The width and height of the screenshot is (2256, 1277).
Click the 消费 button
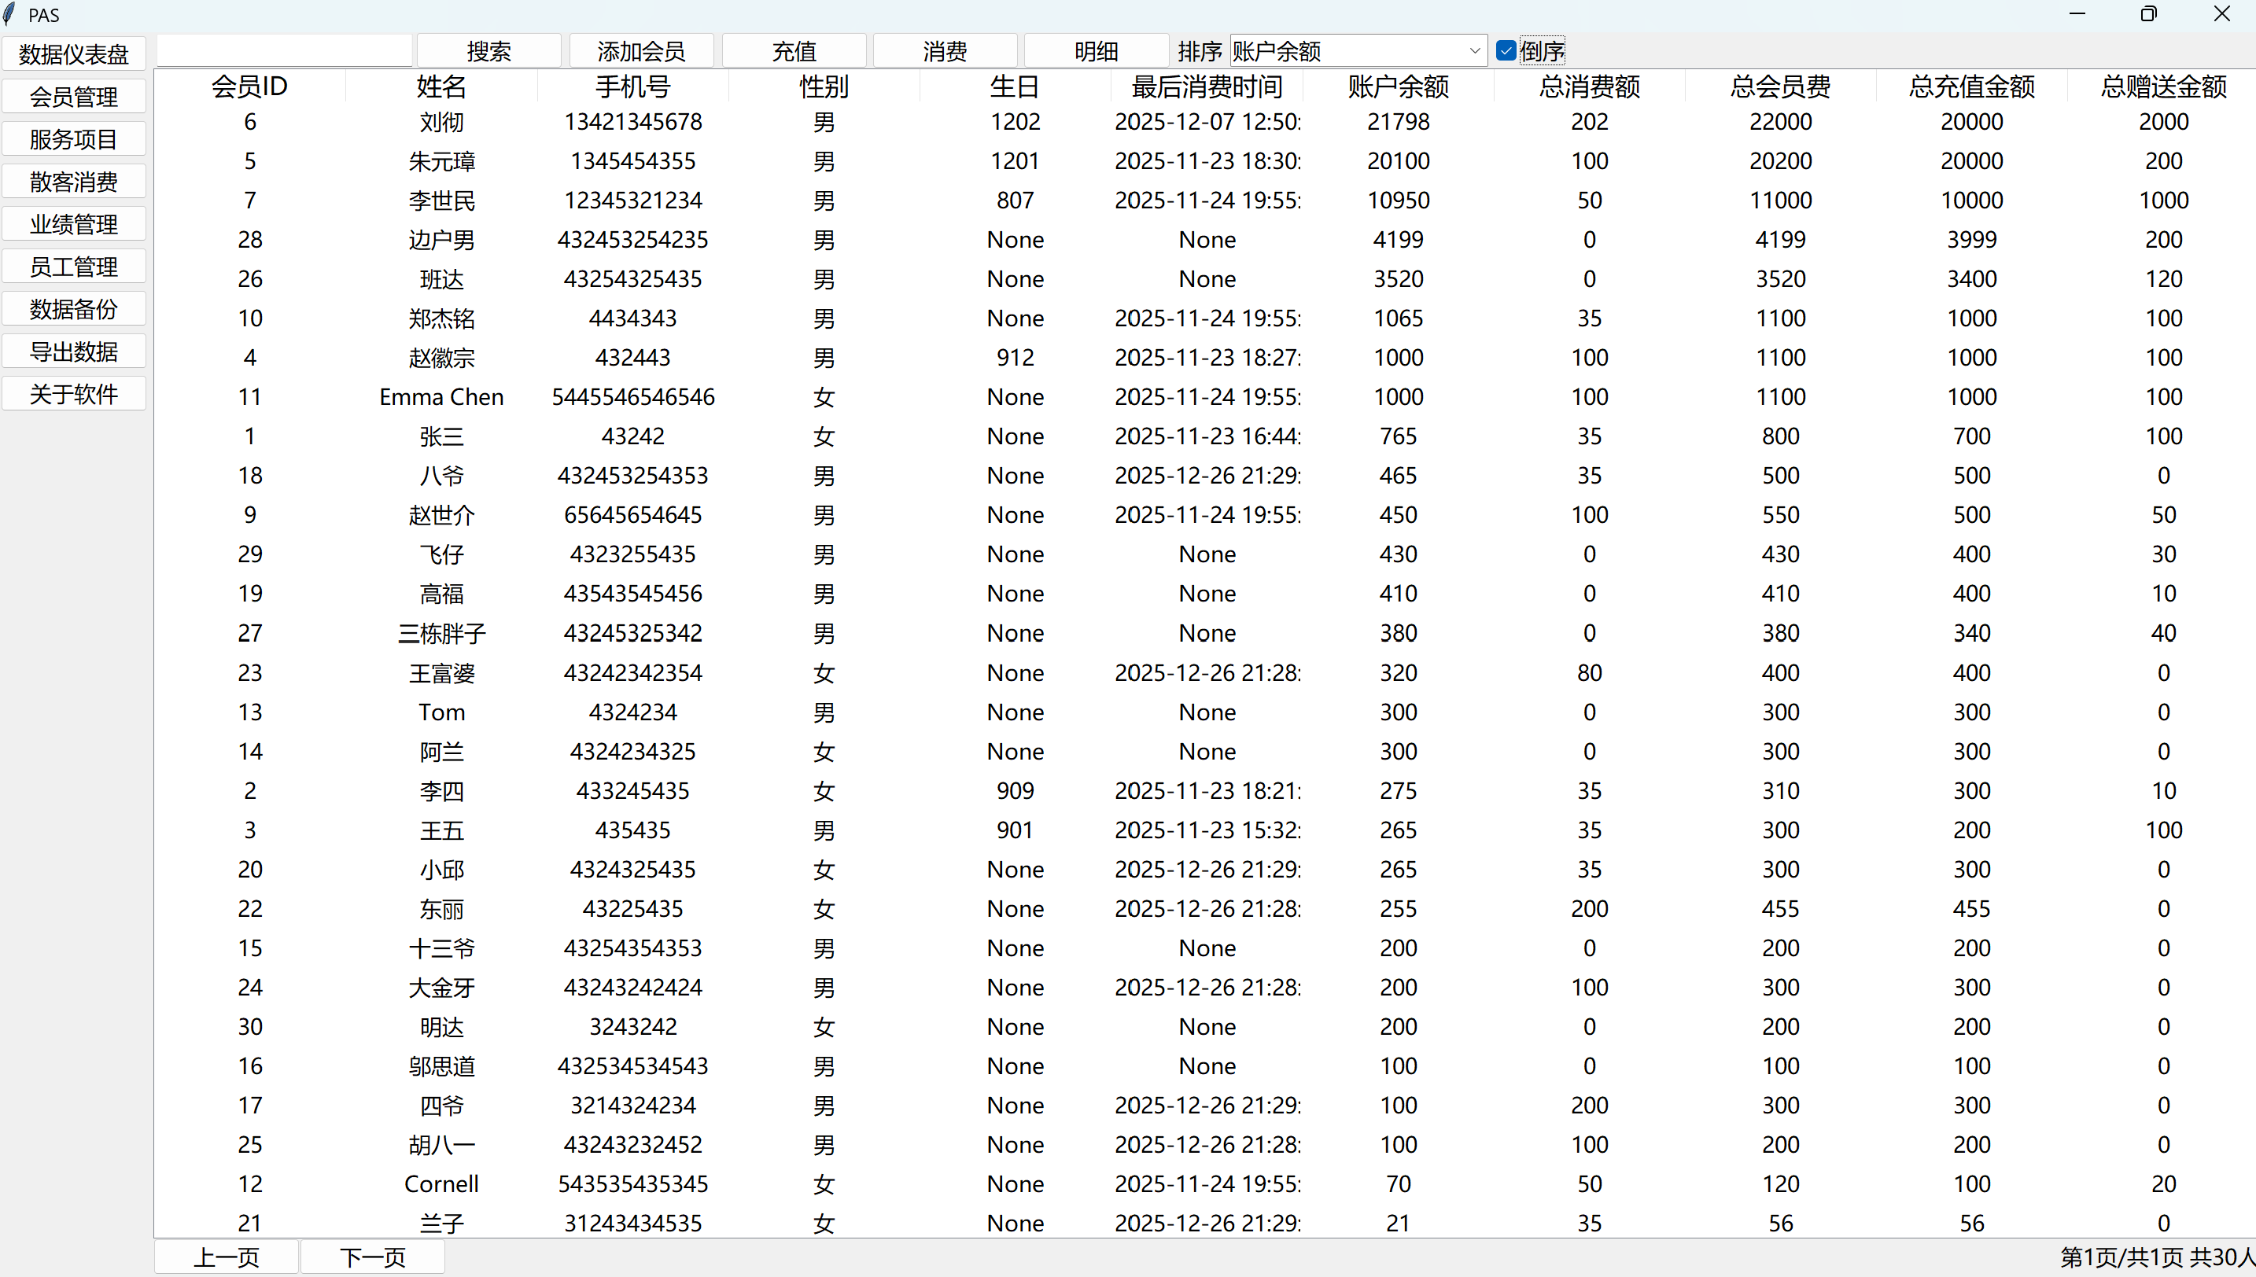coord(945,51)
